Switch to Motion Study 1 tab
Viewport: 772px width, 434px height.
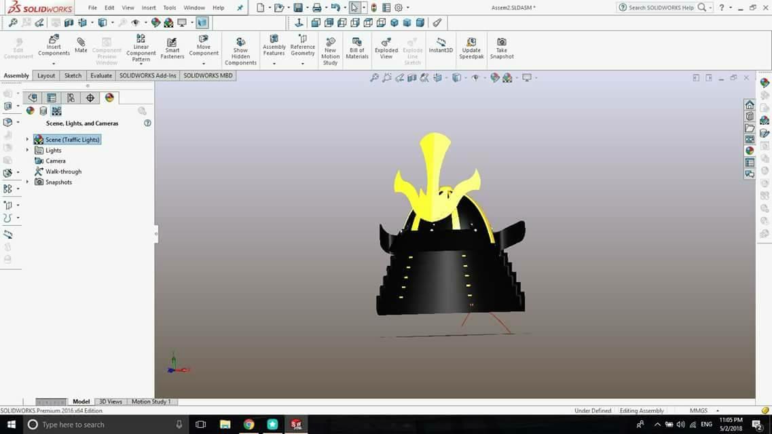pos(151,401)
